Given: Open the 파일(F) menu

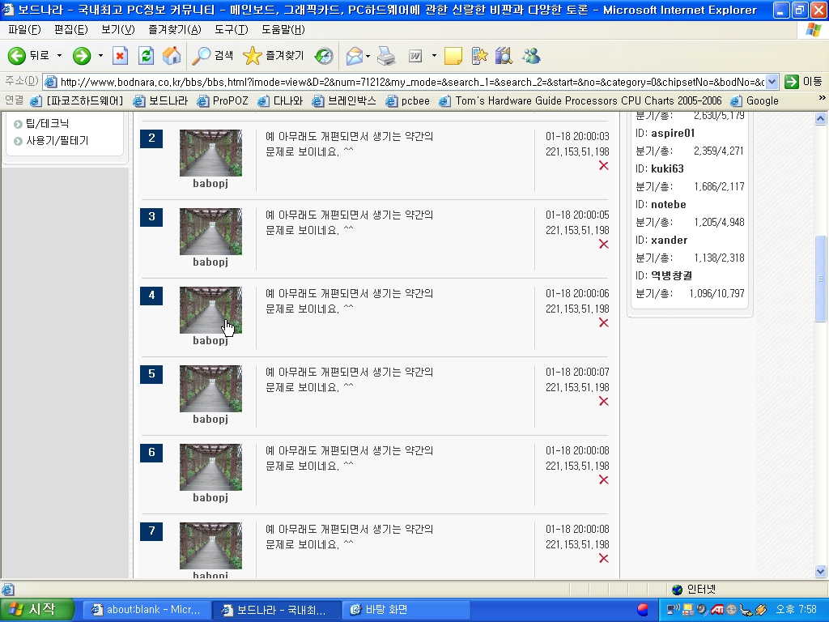Looking at the screenshot, I should coord(24,30).
